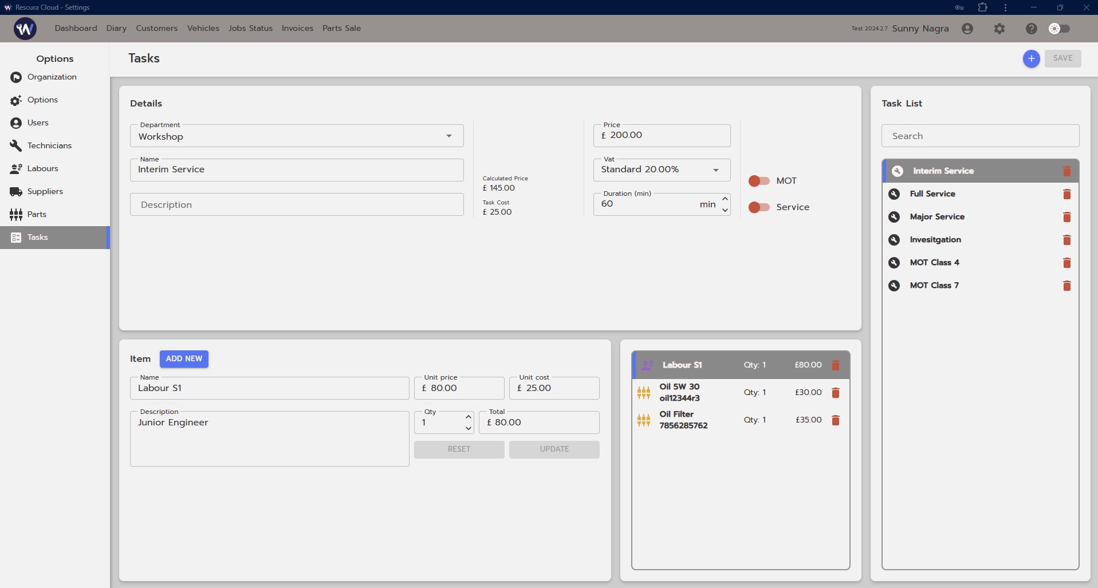Open the Department dropdown
The image size is (1098, 588).
(x=297, y=136)
